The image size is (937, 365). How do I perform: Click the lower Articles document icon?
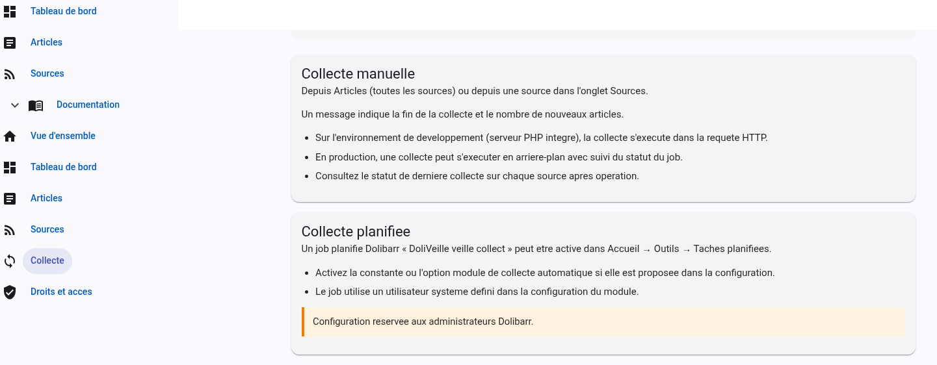(10, 199)
